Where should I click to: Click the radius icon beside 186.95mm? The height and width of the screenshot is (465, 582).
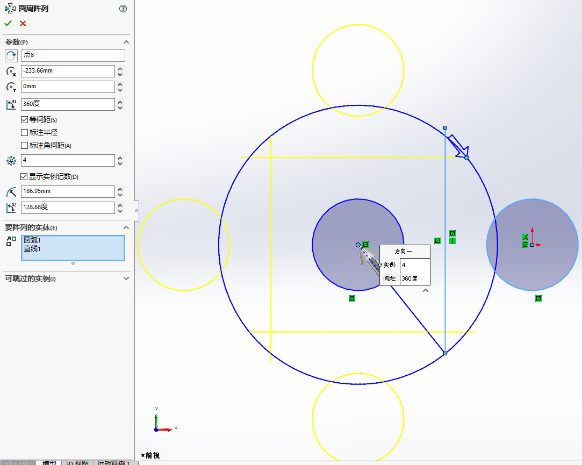(x=11, y=192)
